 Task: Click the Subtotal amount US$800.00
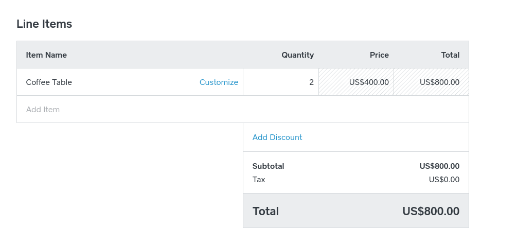pos(439,166)
